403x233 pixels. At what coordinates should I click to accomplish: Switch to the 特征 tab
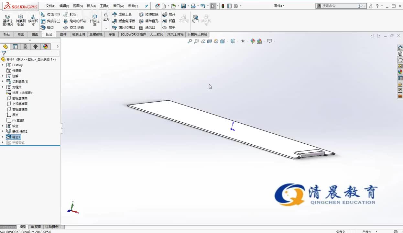click(x=7, y=34)
